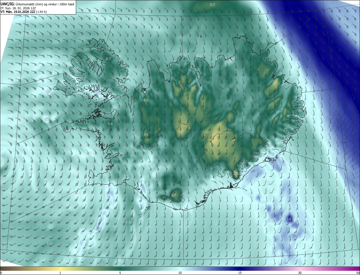
Task: Click the 3.0 value label
Action: point(193,89)
